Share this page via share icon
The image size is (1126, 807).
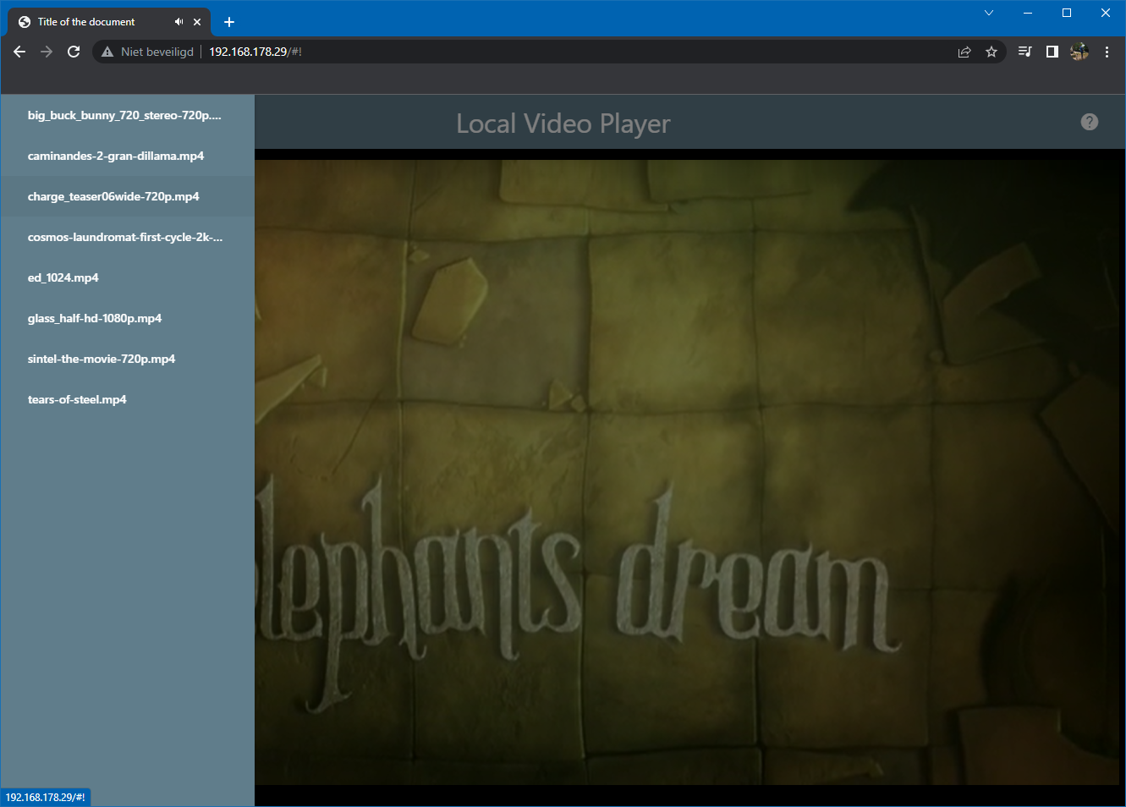pos(964,52)
